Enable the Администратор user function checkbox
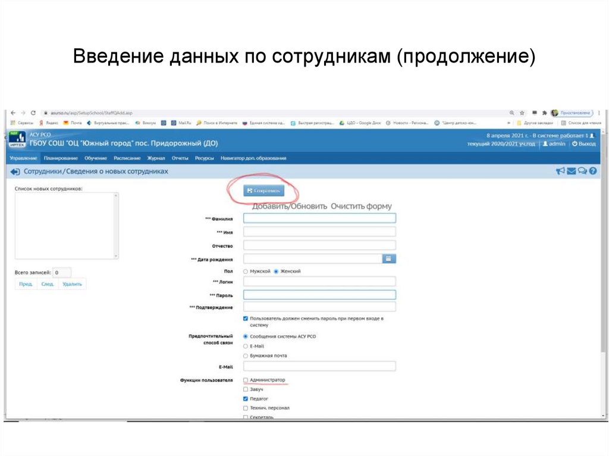The width and height of the screenshot is (609, 456). click(245, 380)
